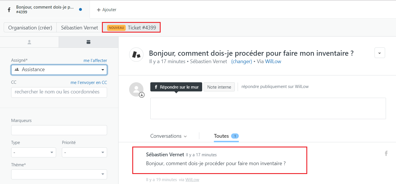
Task: Open the Type dropdown
Action: 34,152
